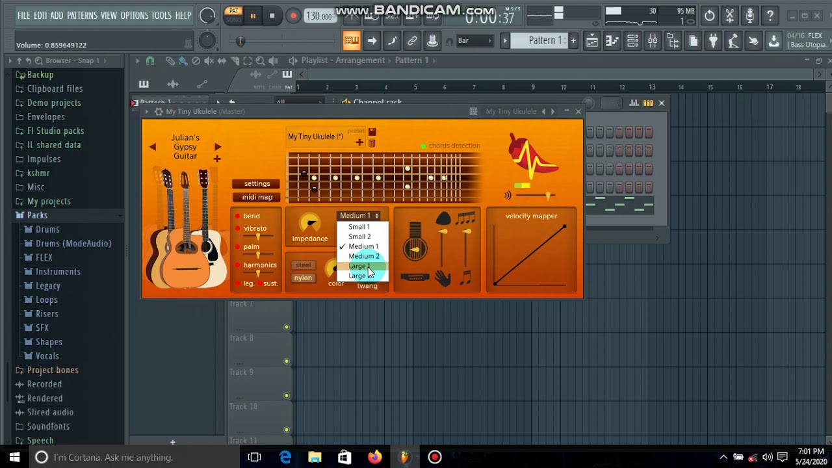This screenshot has width=832, height=468.
Task: Open the OPTIONS menu
Action: click(135, 16)
